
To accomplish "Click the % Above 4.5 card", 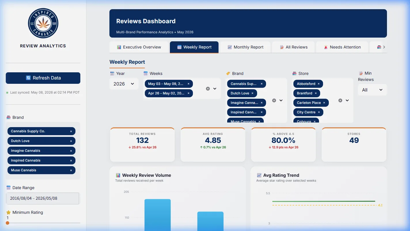I will pos(283,145).
